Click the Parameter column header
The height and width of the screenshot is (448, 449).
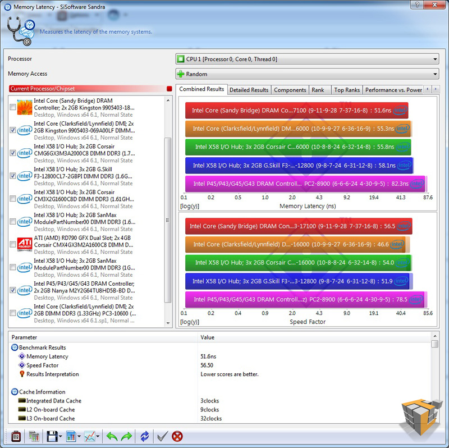click(x=103, y=337)
